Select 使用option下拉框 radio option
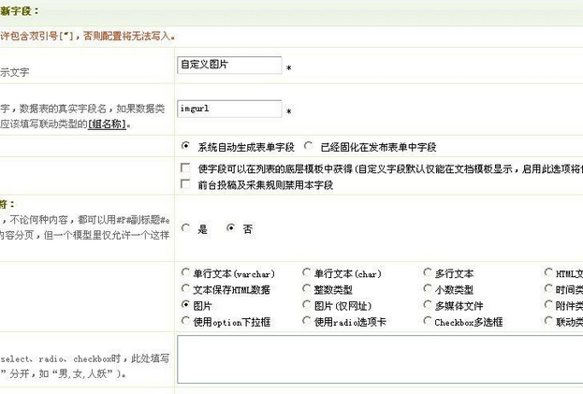 (184, 321)
